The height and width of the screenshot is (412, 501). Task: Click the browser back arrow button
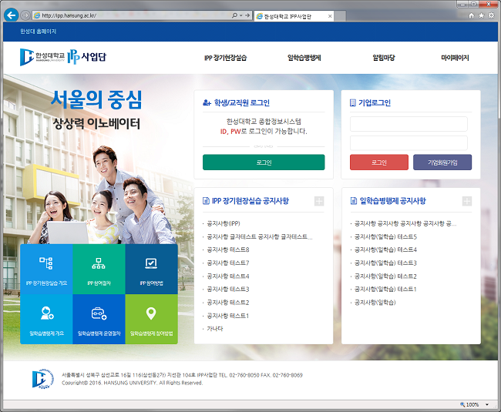click(x=12, y=15)
